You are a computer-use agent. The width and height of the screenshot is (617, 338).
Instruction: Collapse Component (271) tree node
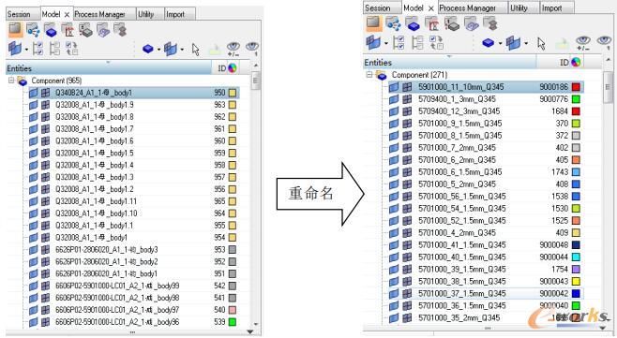click(x=369, y=74)
